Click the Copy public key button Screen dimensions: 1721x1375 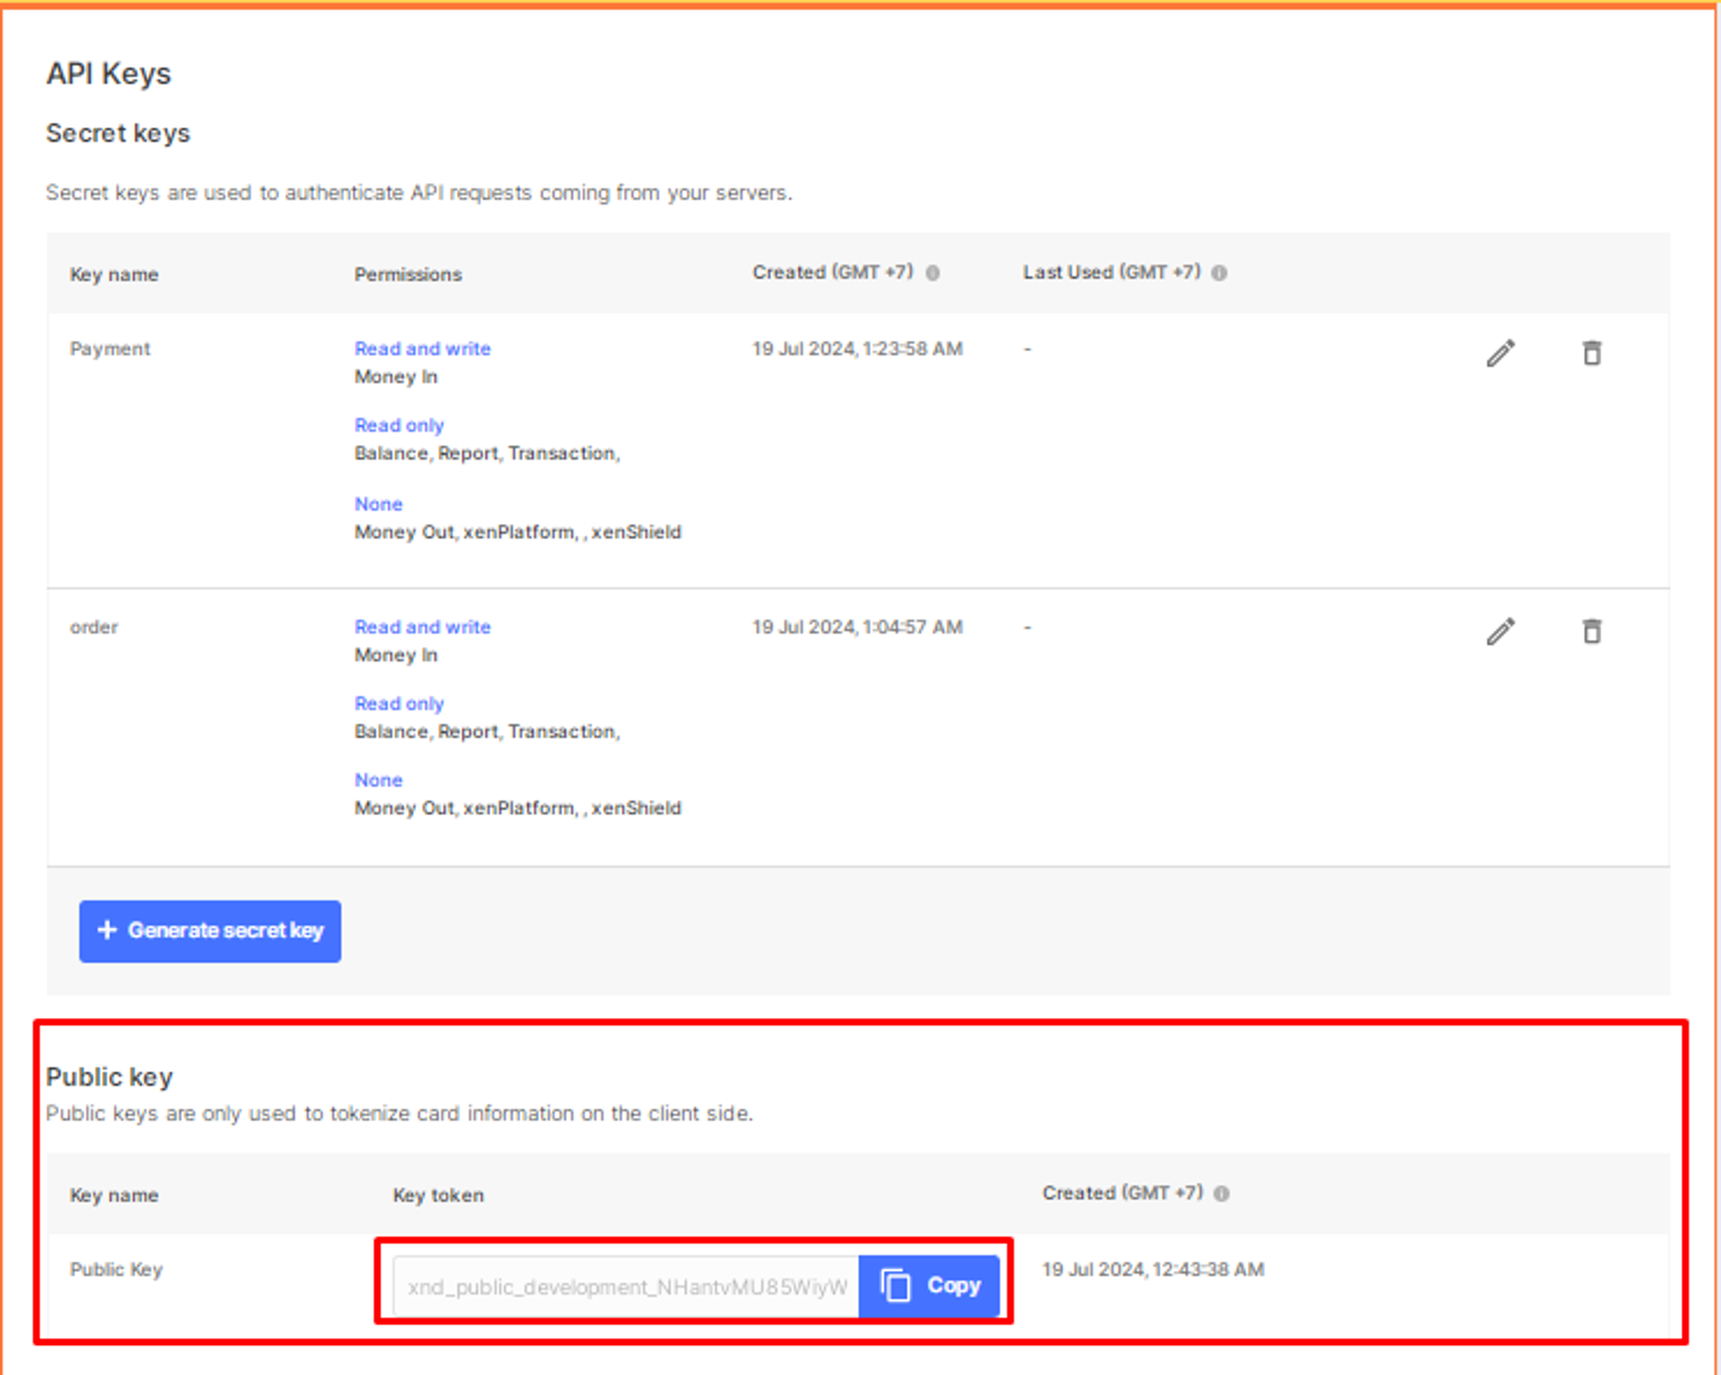929,1286
